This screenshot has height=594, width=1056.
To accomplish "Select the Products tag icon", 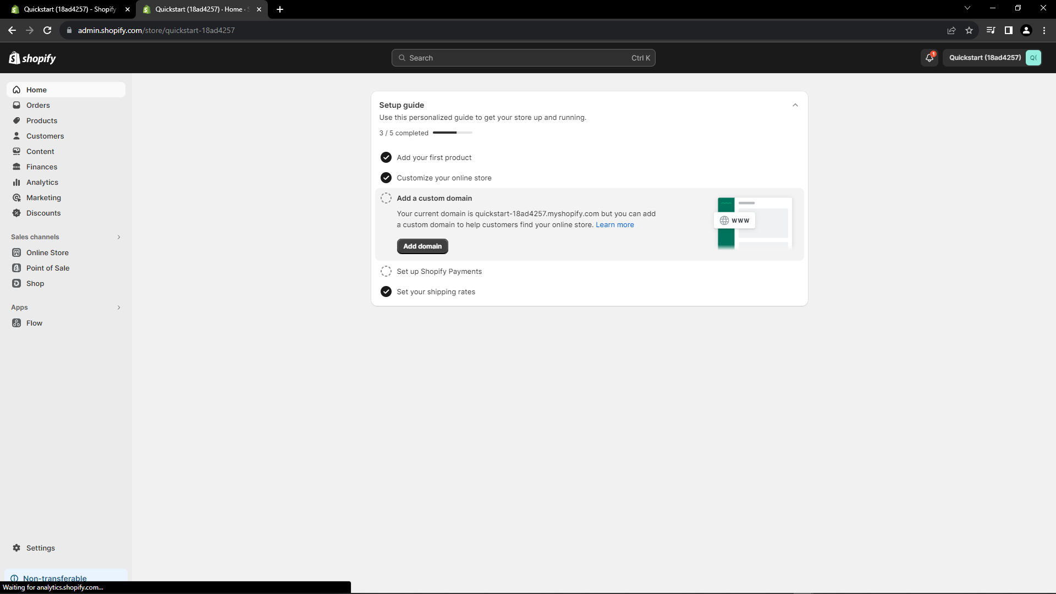I will 16,120.
